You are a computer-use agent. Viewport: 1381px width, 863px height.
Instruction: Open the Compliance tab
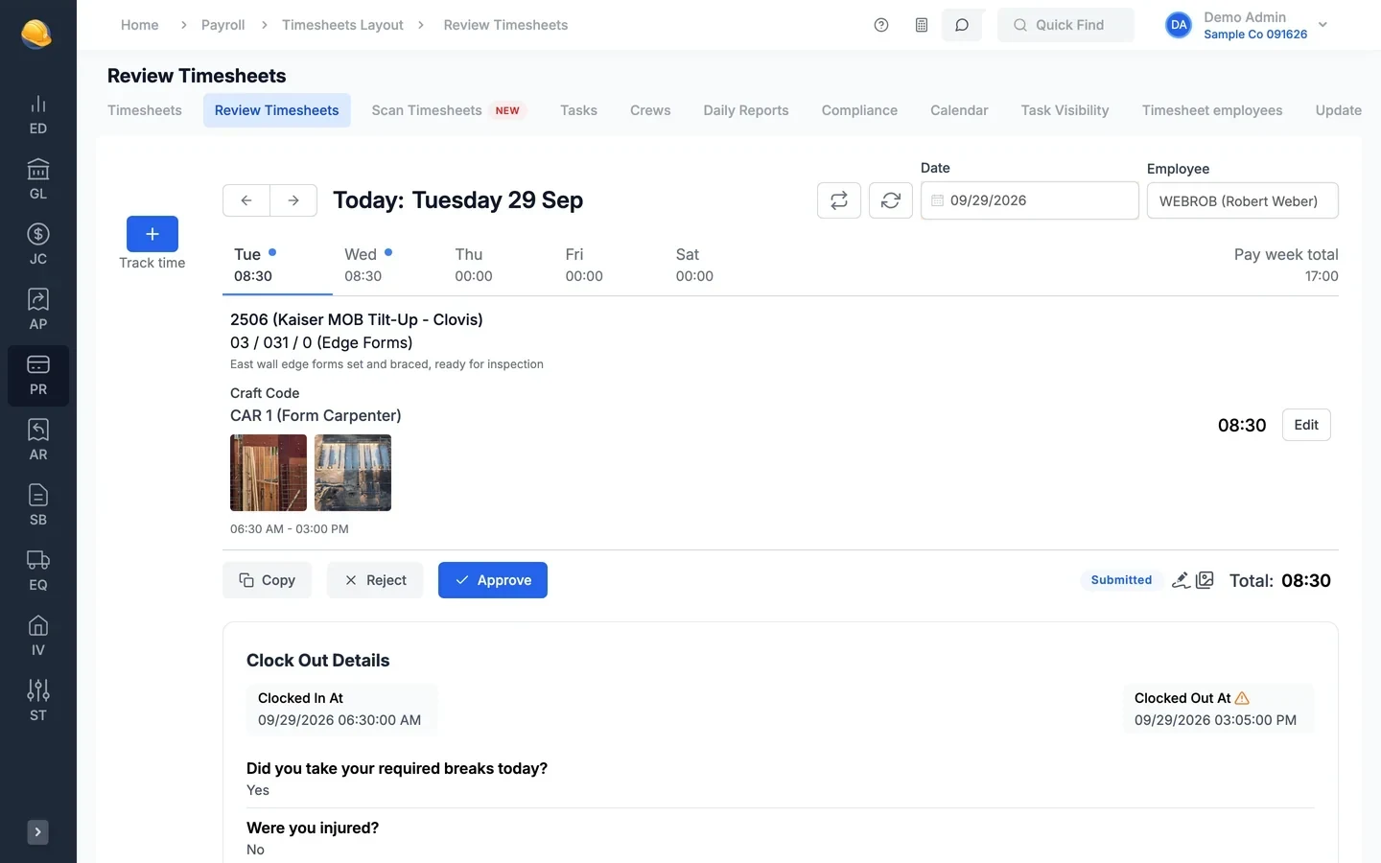tap(859, 110)
